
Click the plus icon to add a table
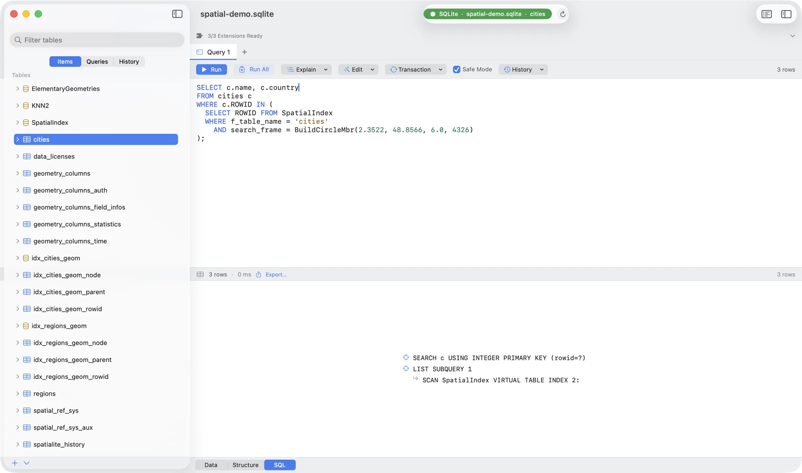pyautogui.click(x=15, y=463)
